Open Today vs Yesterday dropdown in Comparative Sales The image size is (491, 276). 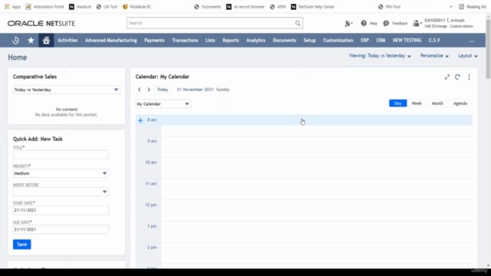67,90
